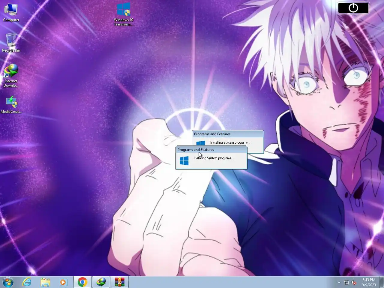Select the MediaCreationTool desktop icon
The image size is (384, 288).
point(11,105)
